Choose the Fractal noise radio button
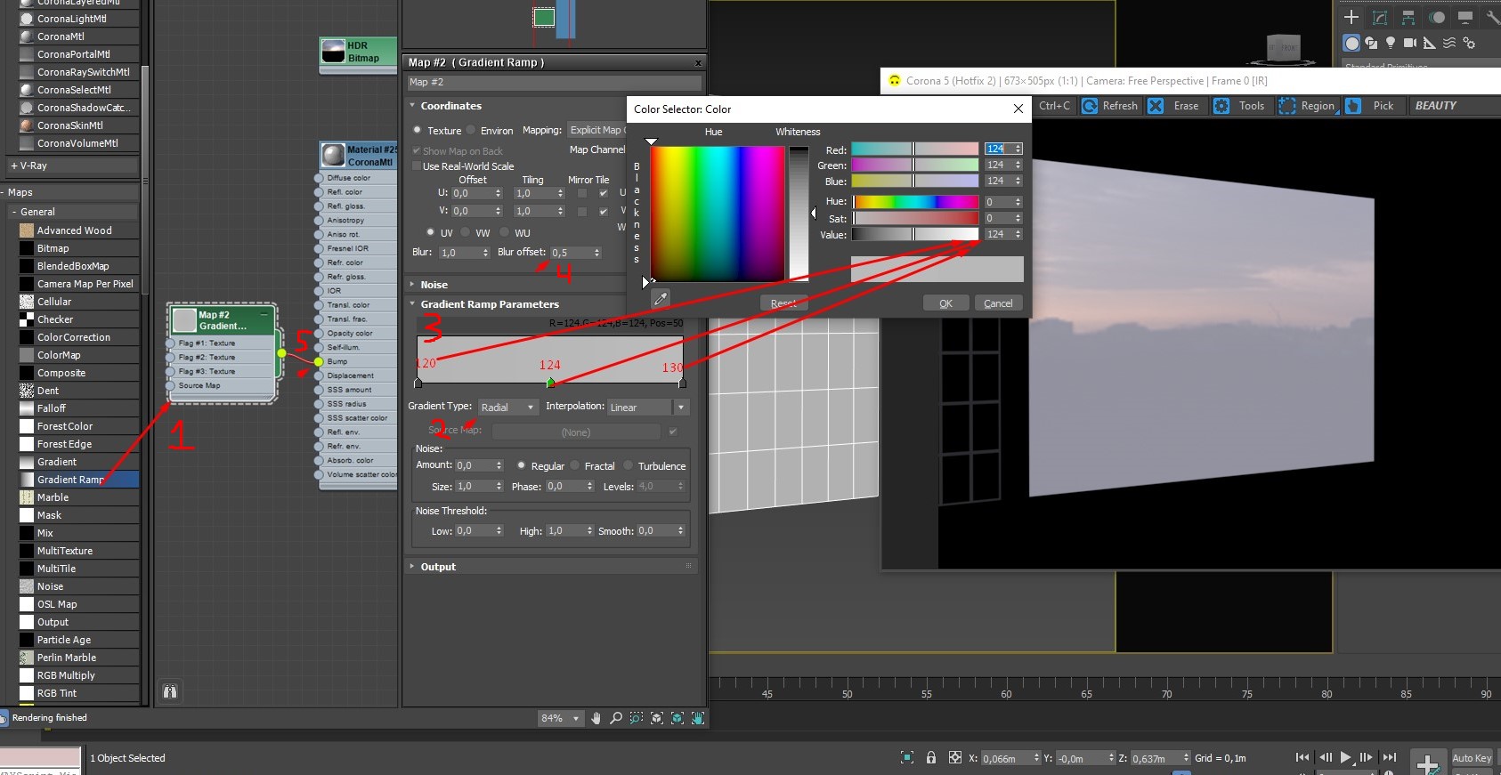 coord(575,465)
